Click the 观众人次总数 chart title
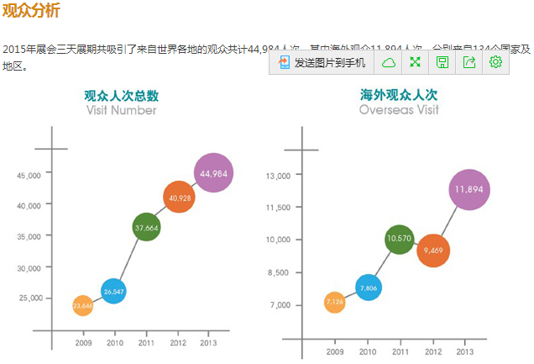This screenshot has height=364, width=534. [x=121, y=96]
